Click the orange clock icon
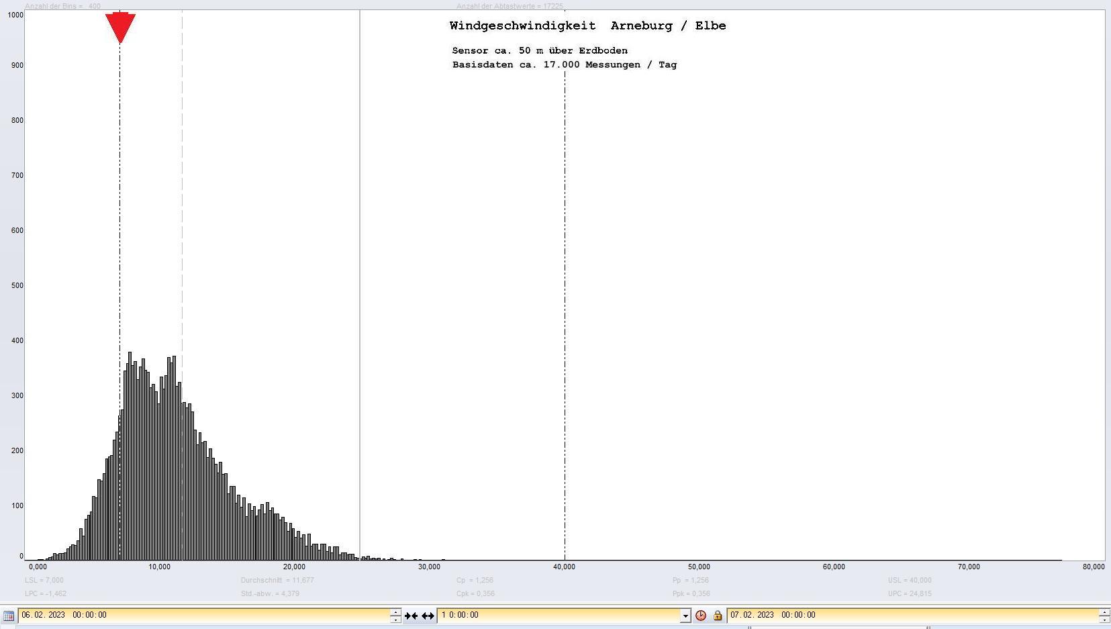Screen dimensions: 1111x629 coord(701,616)
